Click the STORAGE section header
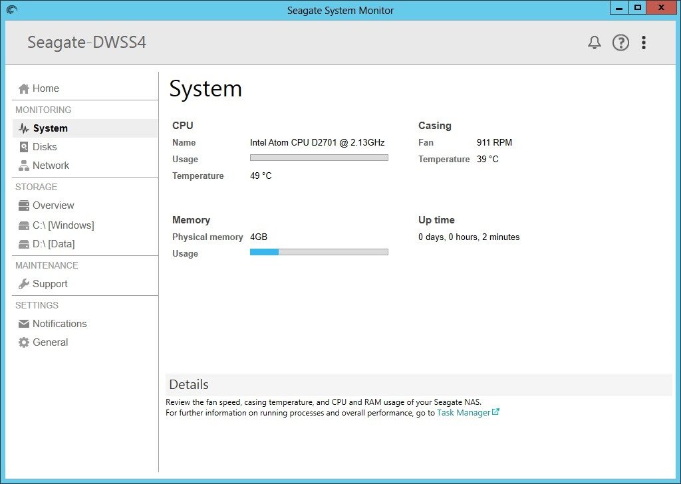681x484 pixels. [37, 187]
